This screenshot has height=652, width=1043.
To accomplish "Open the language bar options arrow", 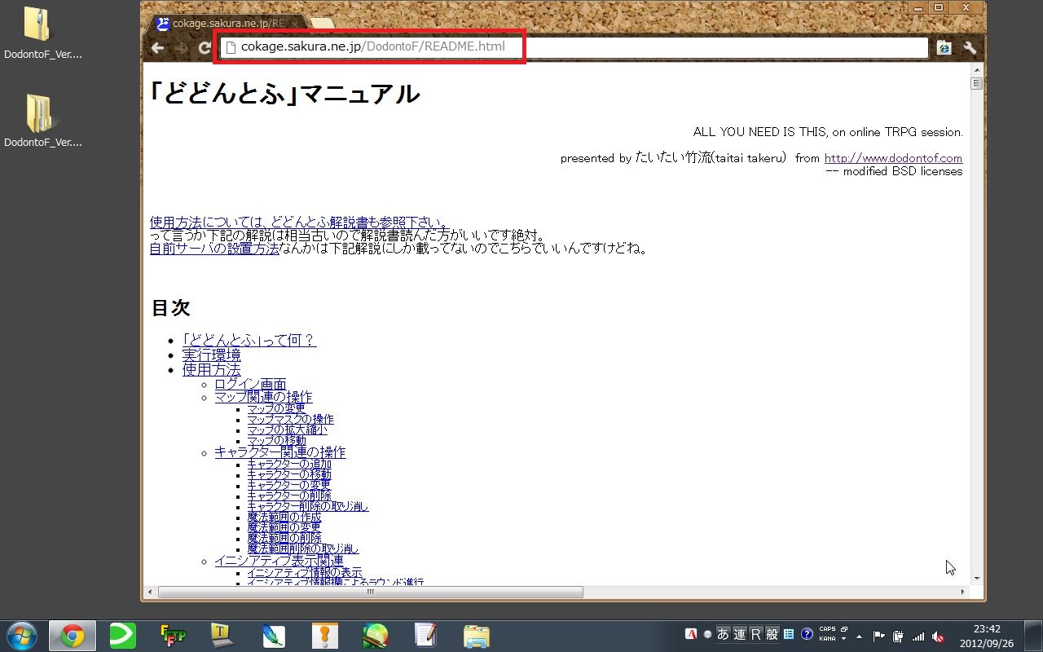I will pyautogui.click(x=843, y=639).
